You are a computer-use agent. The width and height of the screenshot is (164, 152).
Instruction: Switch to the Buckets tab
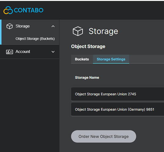82,59
